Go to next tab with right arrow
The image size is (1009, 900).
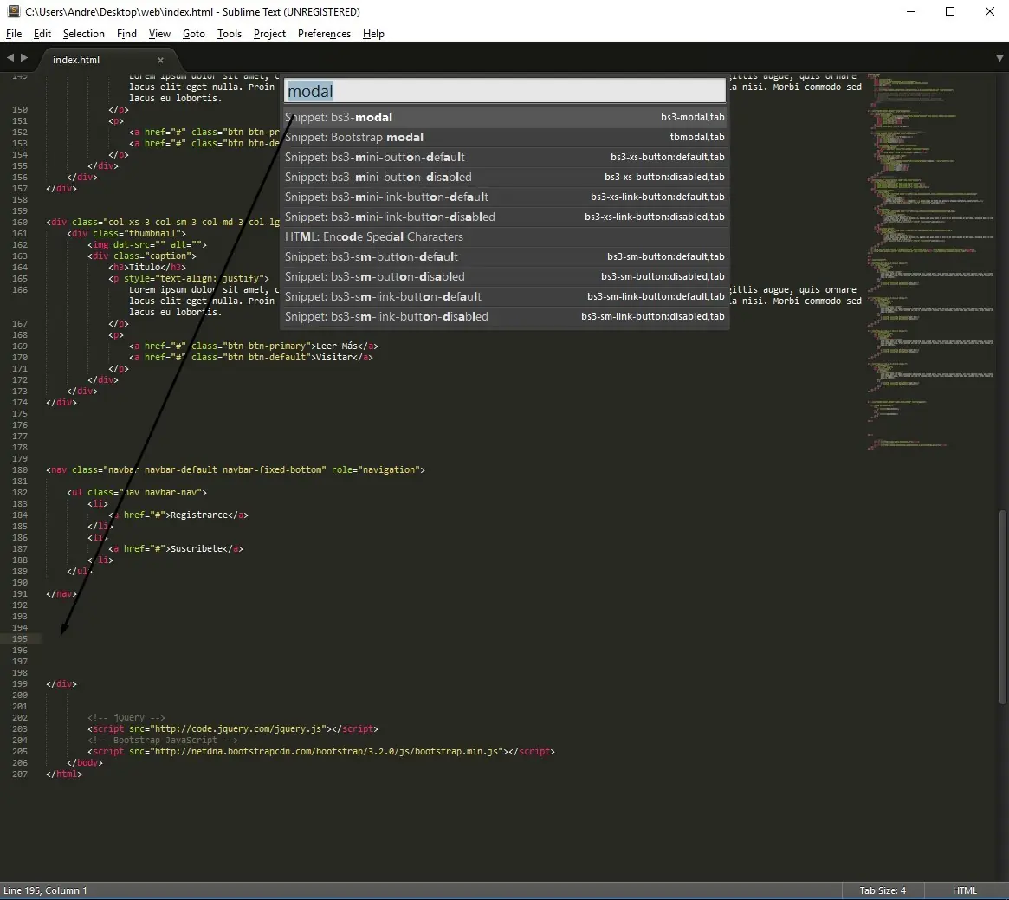tap(24, 58)
